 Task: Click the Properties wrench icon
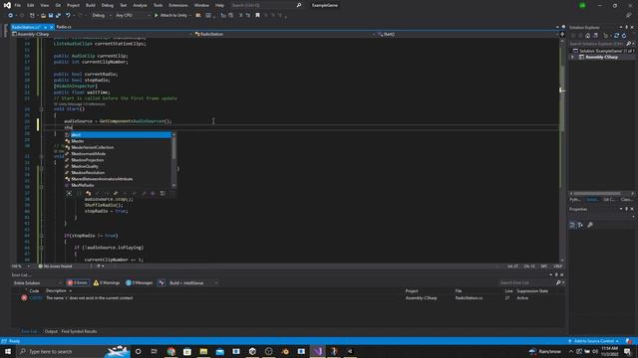pyautogui.click(x=590, y=225)
